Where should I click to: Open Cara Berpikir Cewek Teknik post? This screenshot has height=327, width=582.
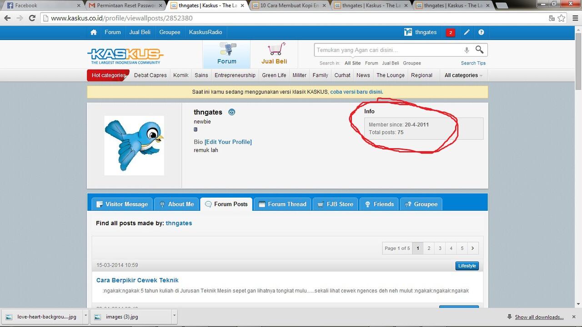(x=137, y=280)
